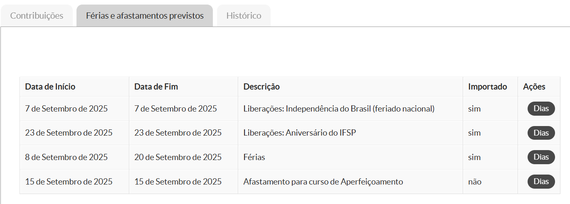Click the end date 20 de Setembro de 2025

178,157
